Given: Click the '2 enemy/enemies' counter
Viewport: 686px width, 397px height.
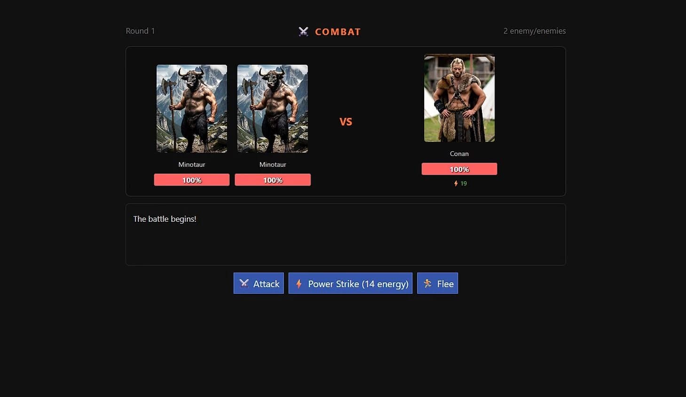Looking at the screenshot, I should click(x=535, y=31).
